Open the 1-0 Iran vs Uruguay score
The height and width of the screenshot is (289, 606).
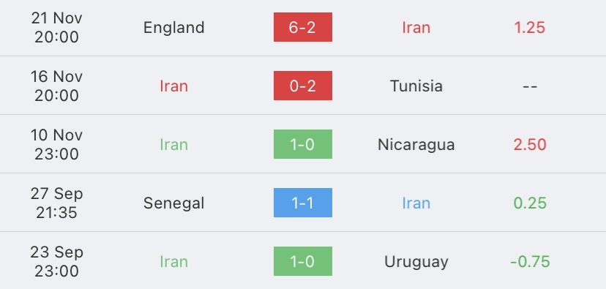tap(302, 261)
